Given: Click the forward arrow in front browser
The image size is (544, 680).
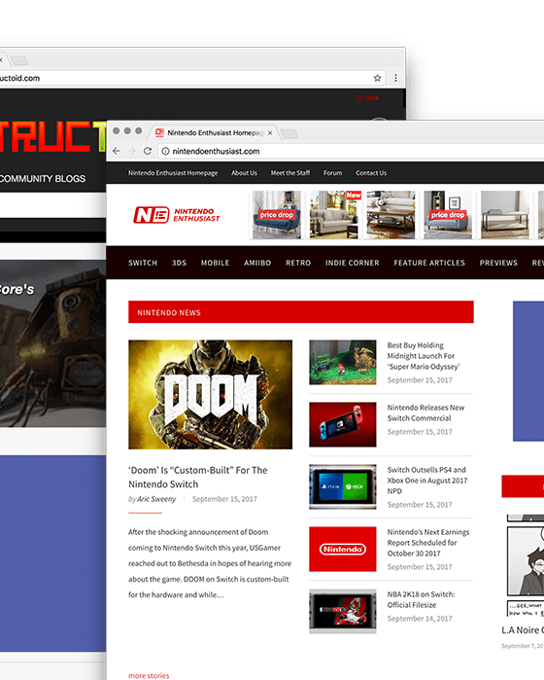Looking at the screenshot, I should coord(132,151).
